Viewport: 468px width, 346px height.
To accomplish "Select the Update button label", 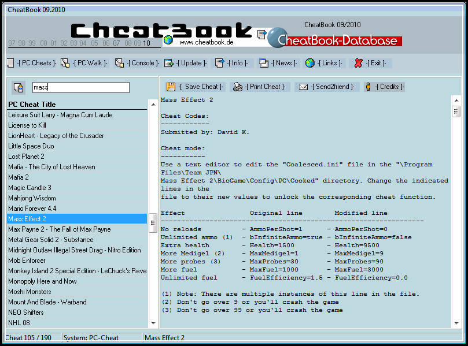I will click(191, 63).
